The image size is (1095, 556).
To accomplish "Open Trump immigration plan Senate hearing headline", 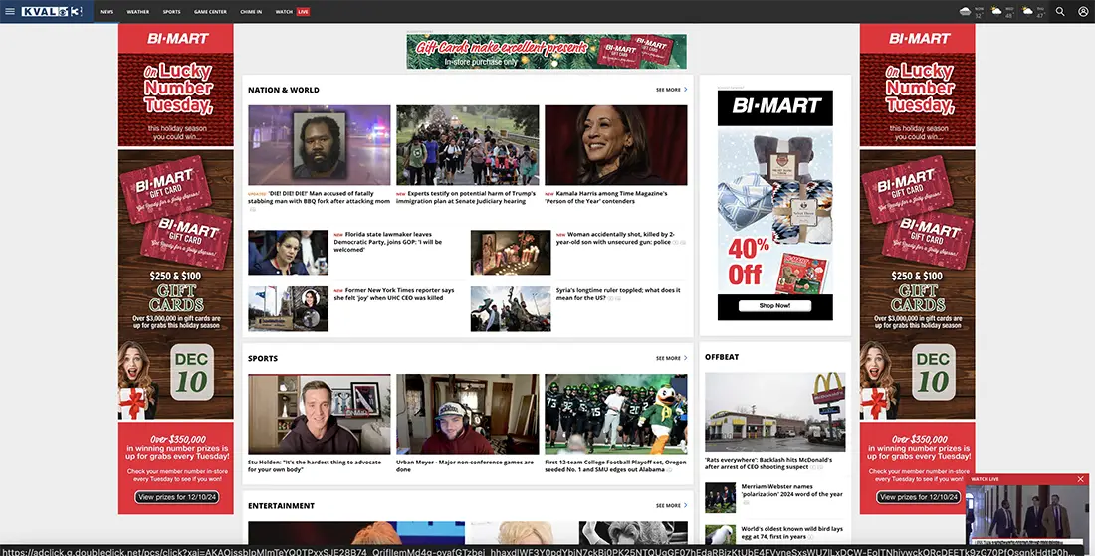I will (x=467, y=197).
